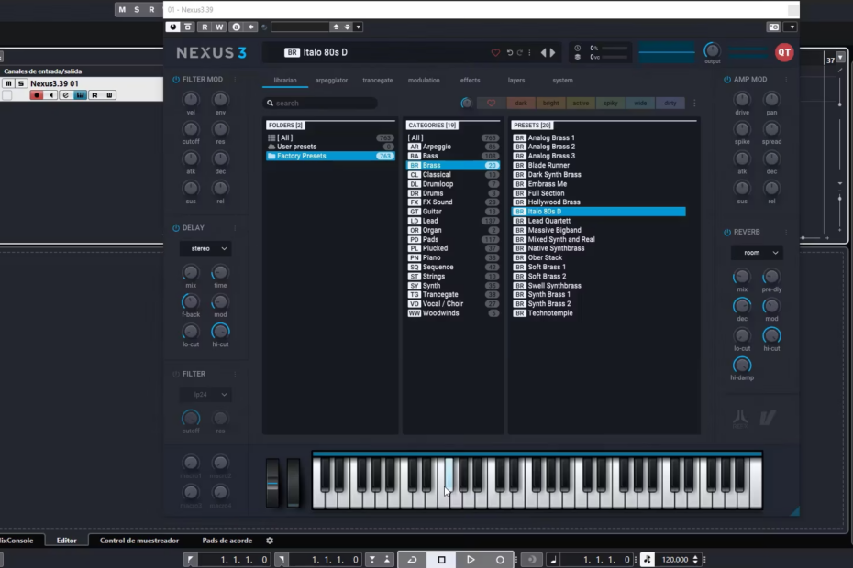The image size is (853, 568).
Task: Favorite the preset with the heart icon in header
Action: tap(495, 53)
